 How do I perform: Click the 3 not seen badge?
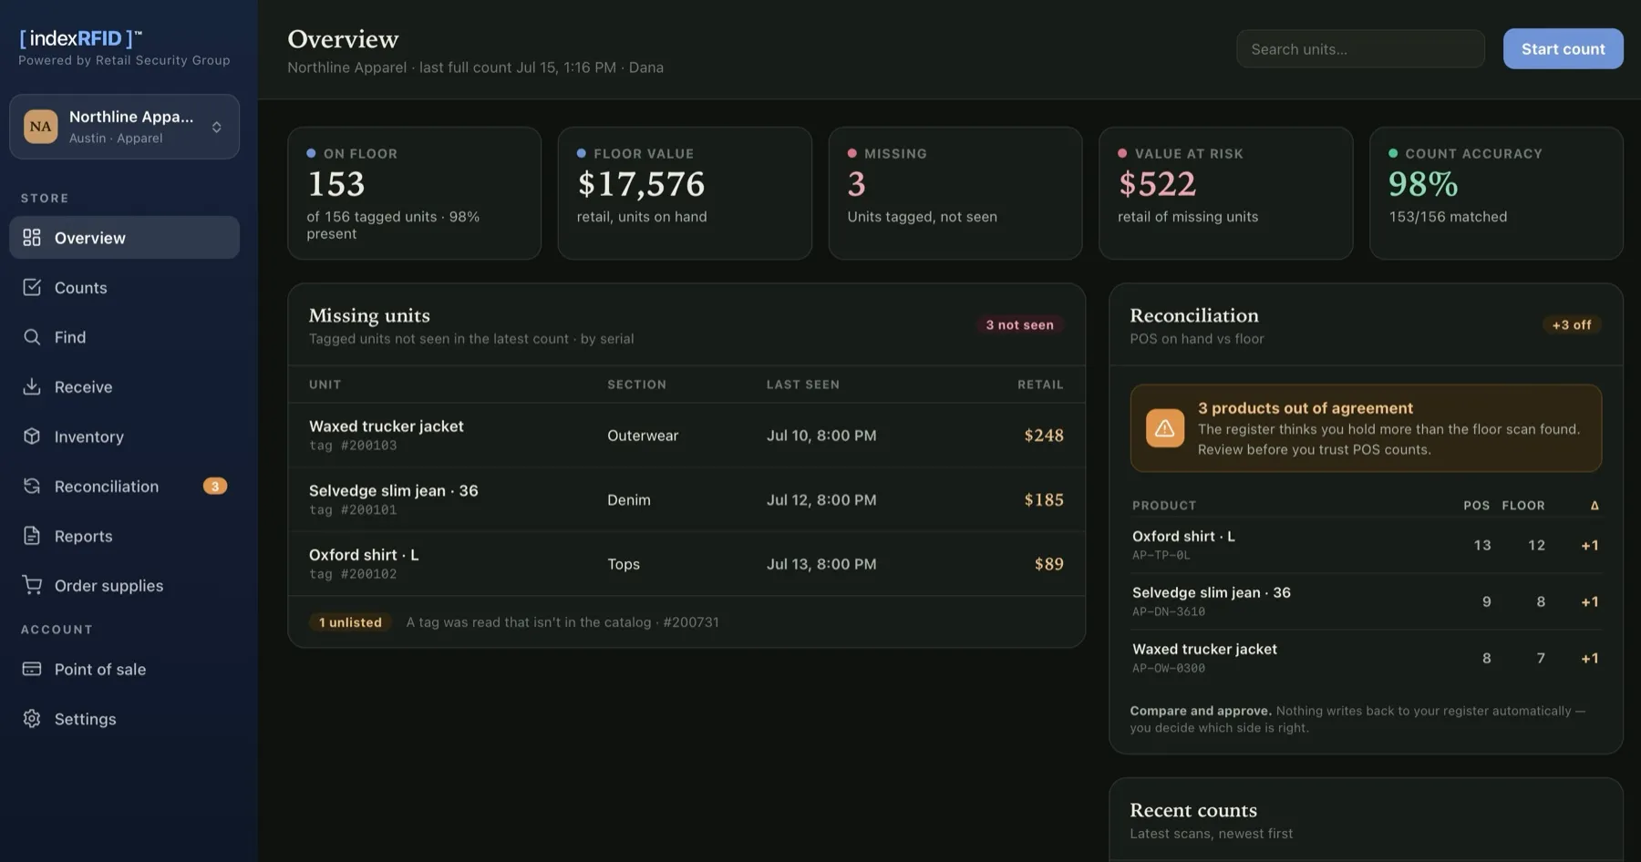(x=1019, y=324)
